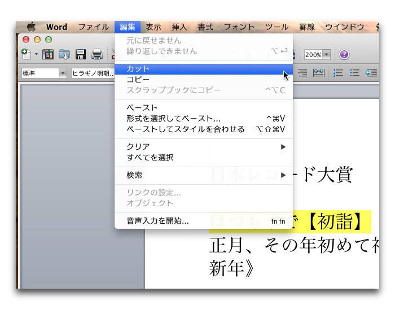Click into the 200% zoom field
This screenshot has width=395, height=309.
[x=313, y=54]
